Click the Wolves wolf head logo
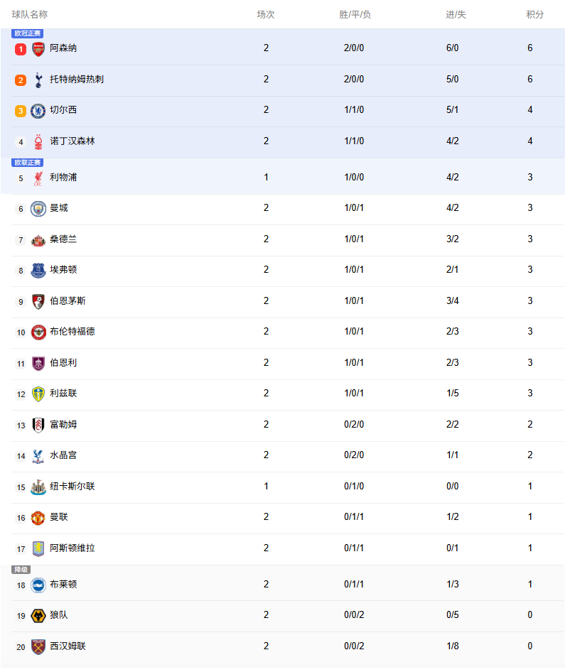Image resolution: width=565 pixels, height=672 pixels. [x=38, y=616]
